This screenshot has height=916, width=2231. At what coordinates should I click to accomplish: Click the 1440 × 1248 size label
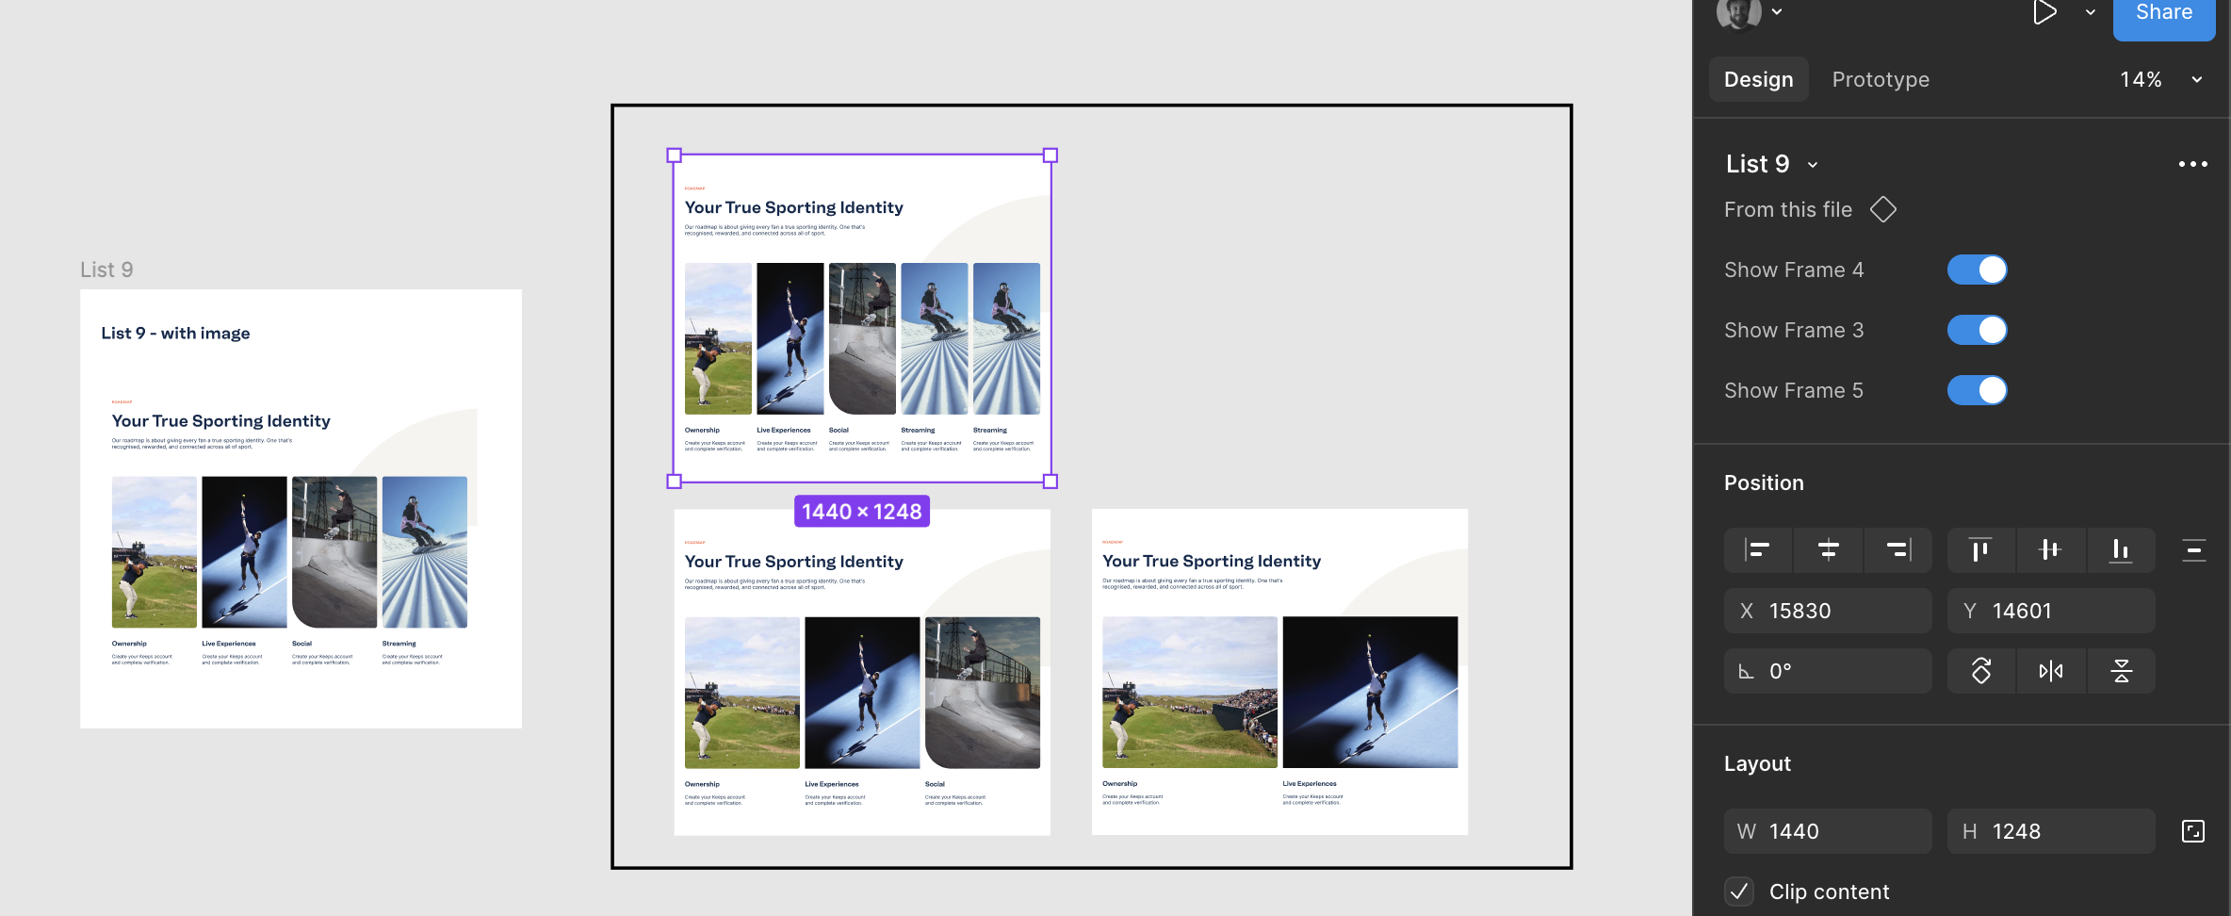point(862,512)
